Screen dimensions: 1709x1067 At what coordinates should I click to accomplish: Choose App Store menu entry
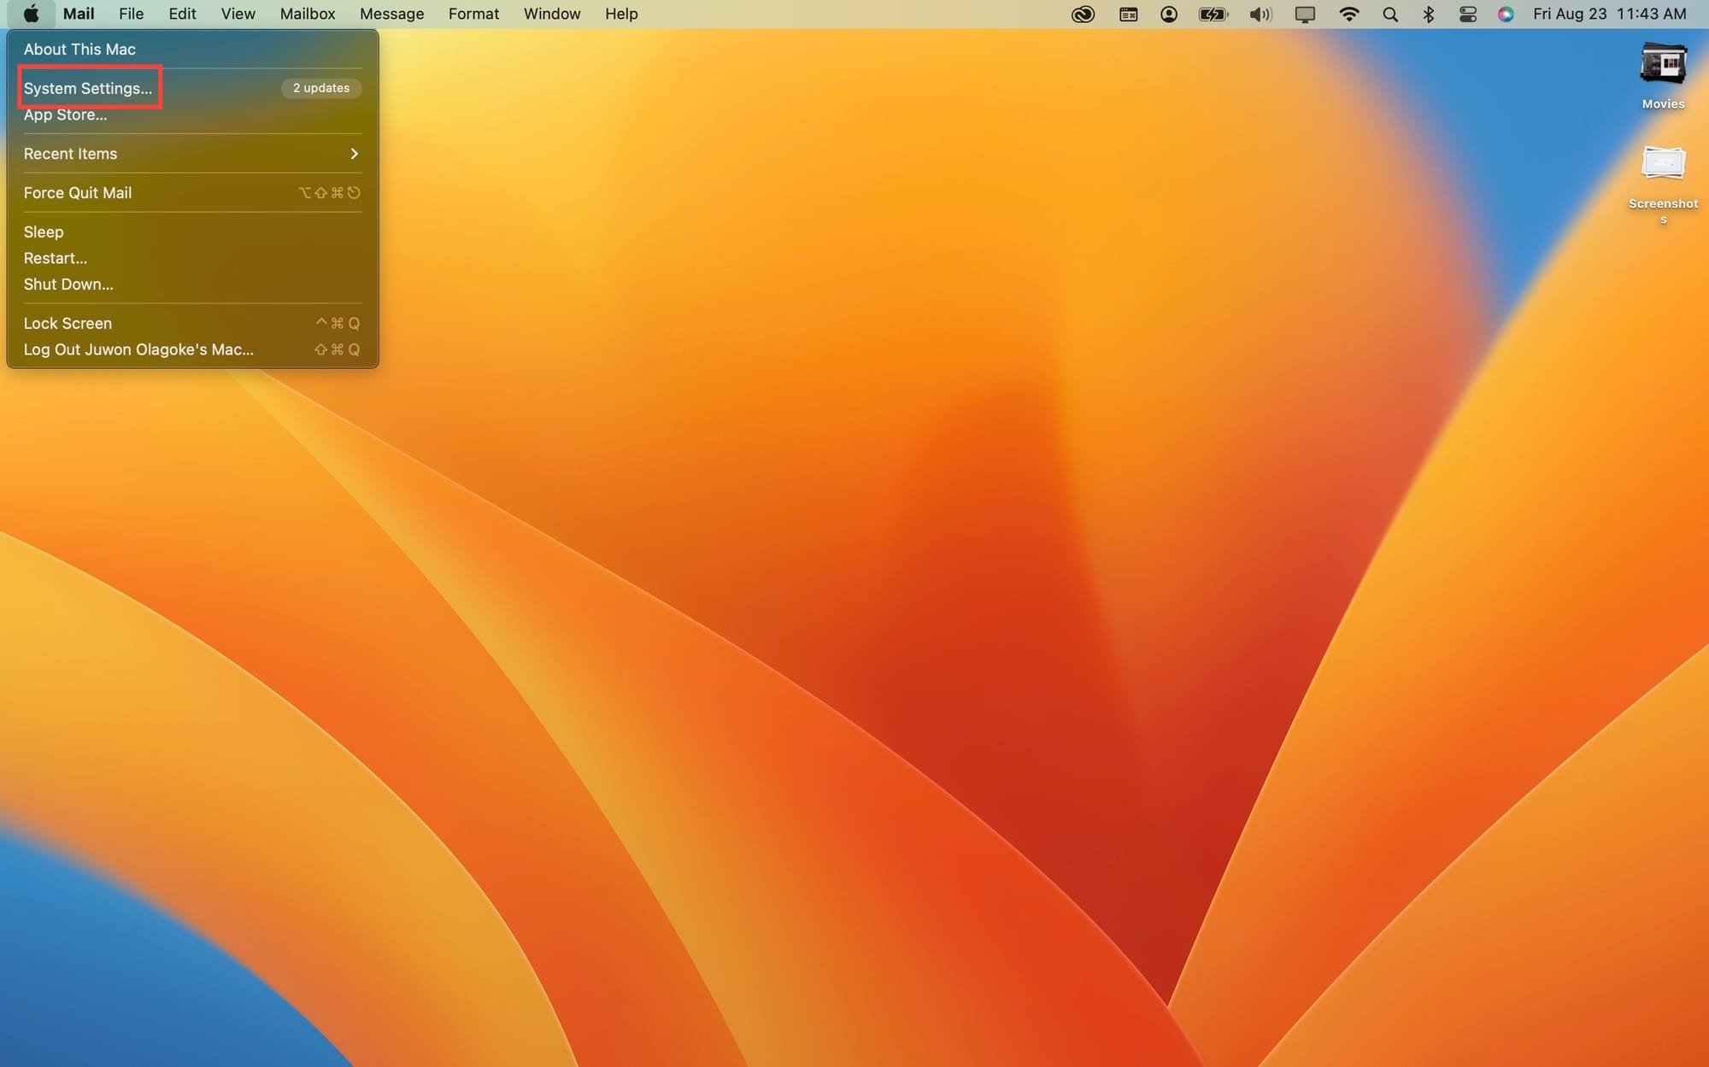pos(66,114)
